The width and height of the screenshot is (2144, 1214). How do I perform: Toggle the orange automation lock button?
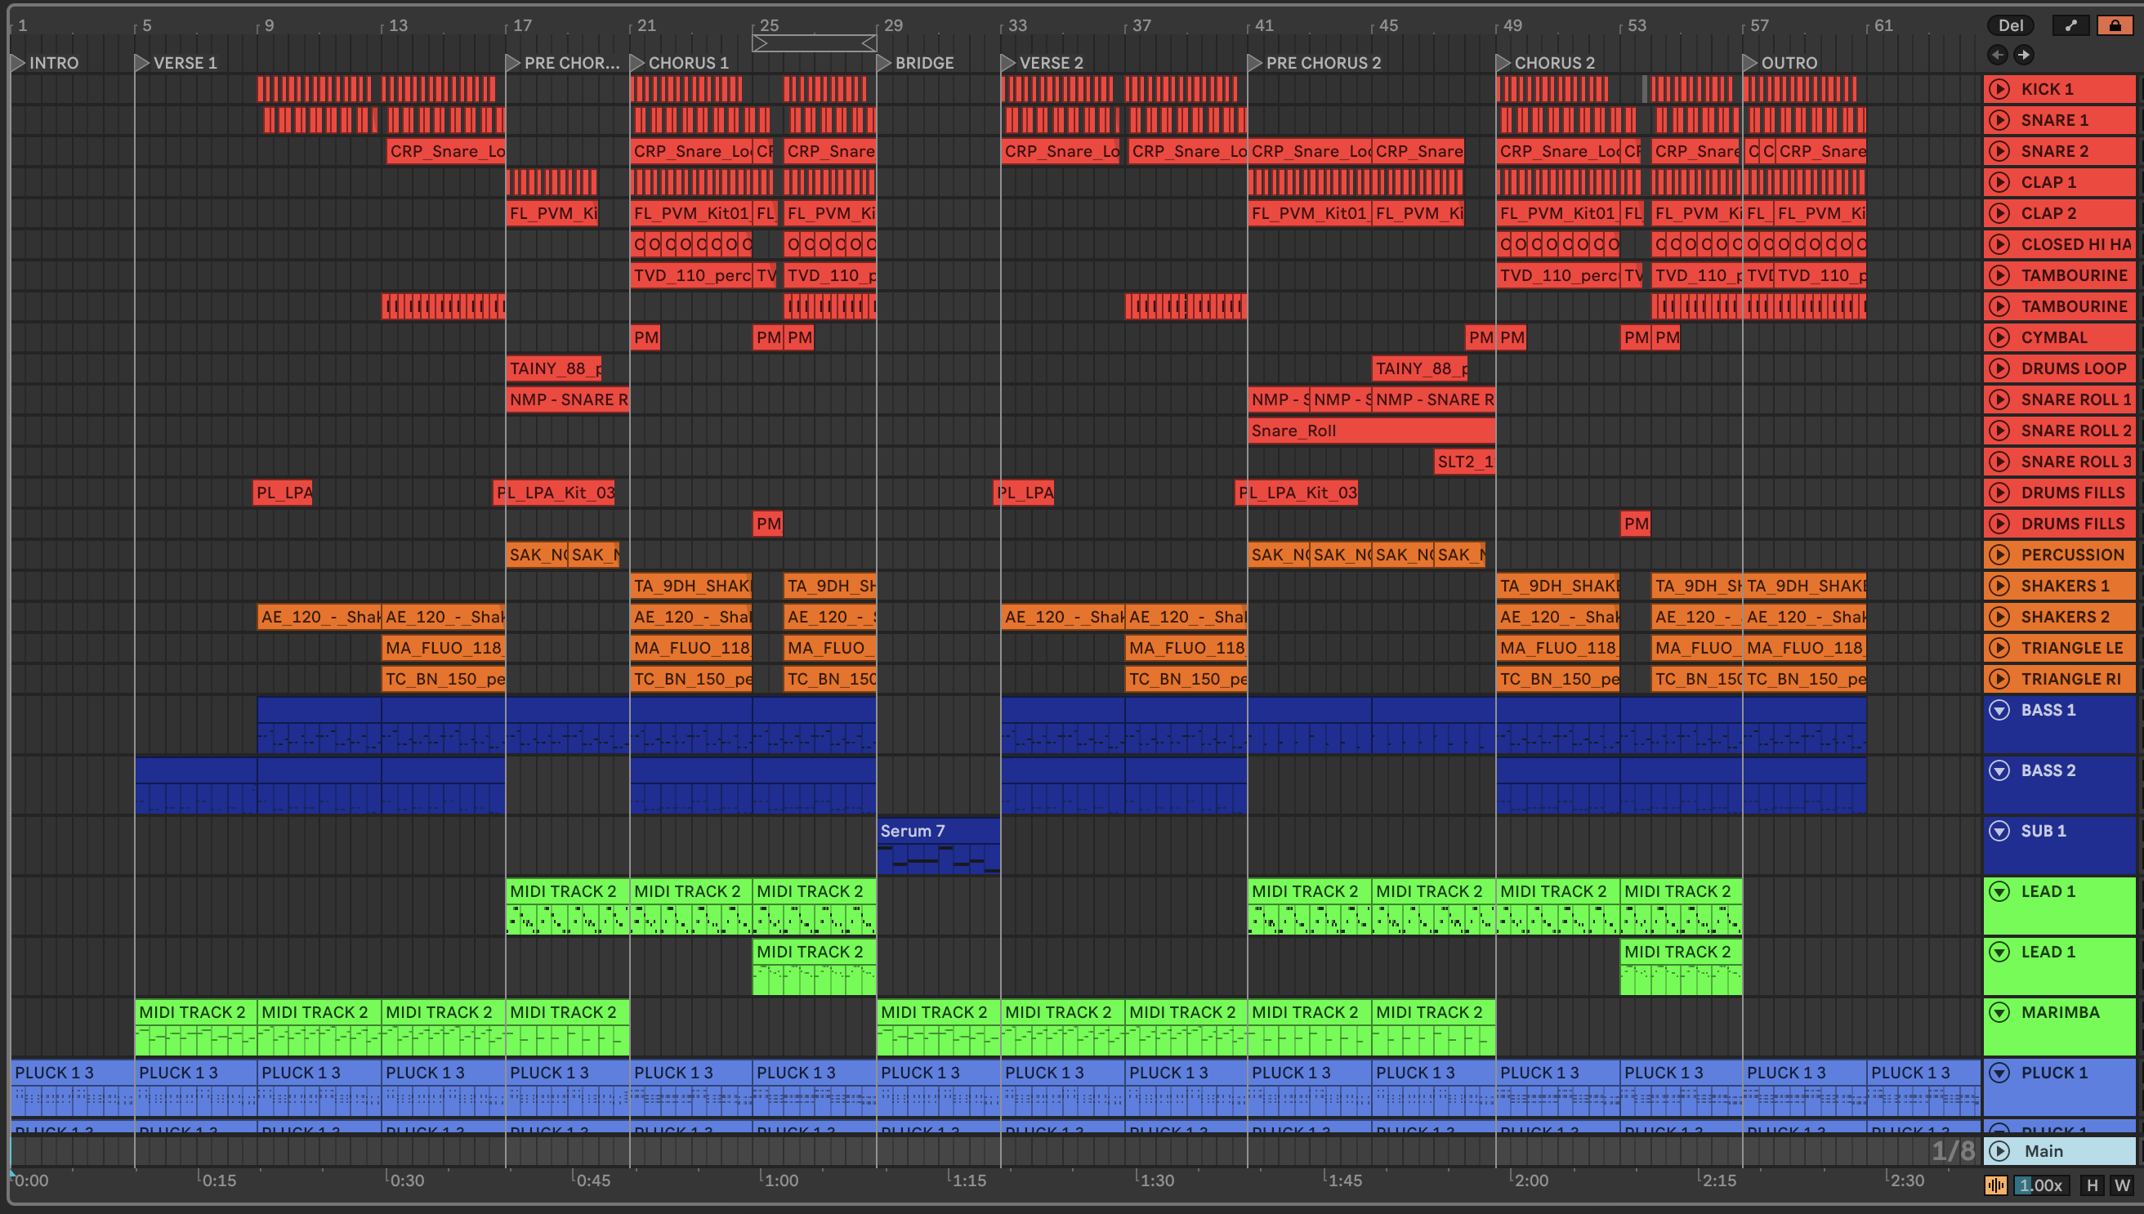[x=2115, y=25]
